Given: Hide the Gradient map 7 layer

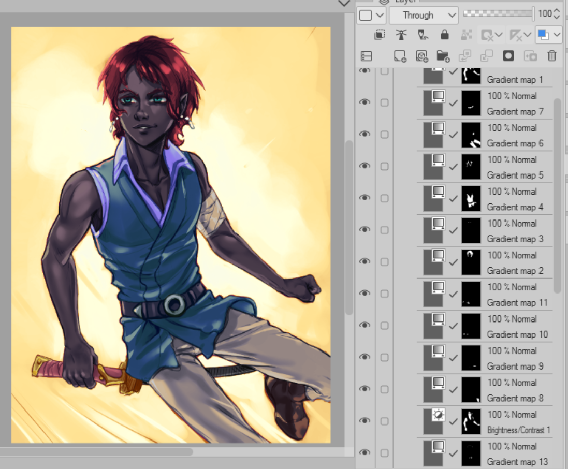Looking at the screenshot, I should [x=365, y=102].
